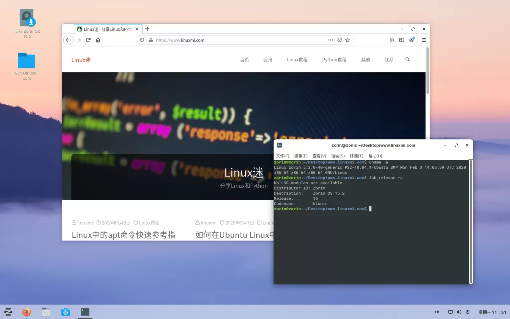
Task: Open terminal 搜索(S) menu
Action: point(338,156)
